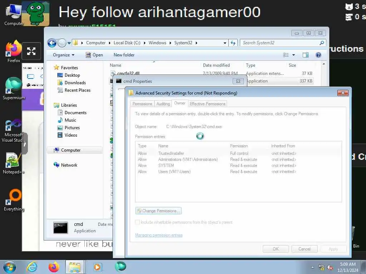Click the search magnifier in Explorer

322,43
